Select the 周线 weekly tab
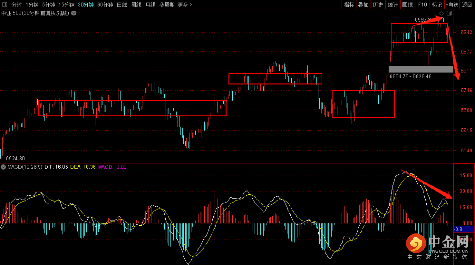Viewport: 475px width, 265px height. 136,4
